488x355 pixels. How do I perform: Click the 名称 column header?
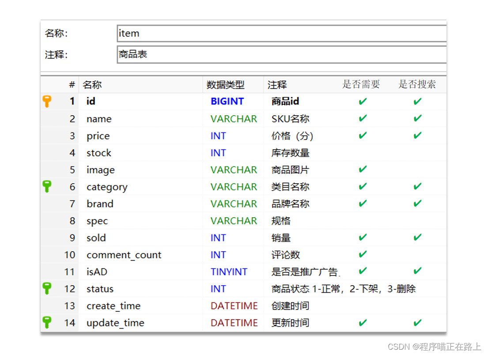[x=92, y=85]
